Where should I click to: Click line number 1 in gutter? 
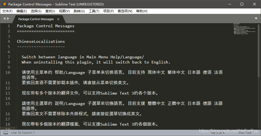tap(9, 26)
